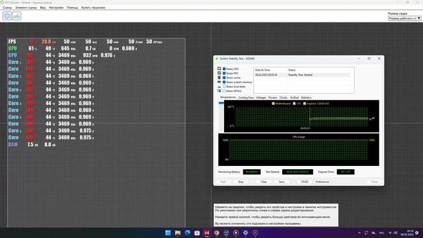The height and width of the screenshot is (238, 423).
Task: Click the monitor icon beside Stress GPU(s)
Action: coord(219,91)
